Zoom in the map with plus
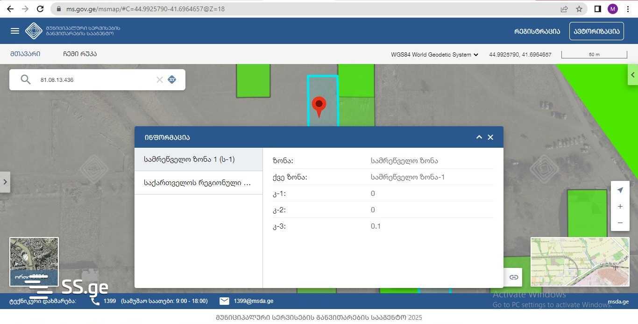This screenshot has width=638, height=324. (620, 206)
